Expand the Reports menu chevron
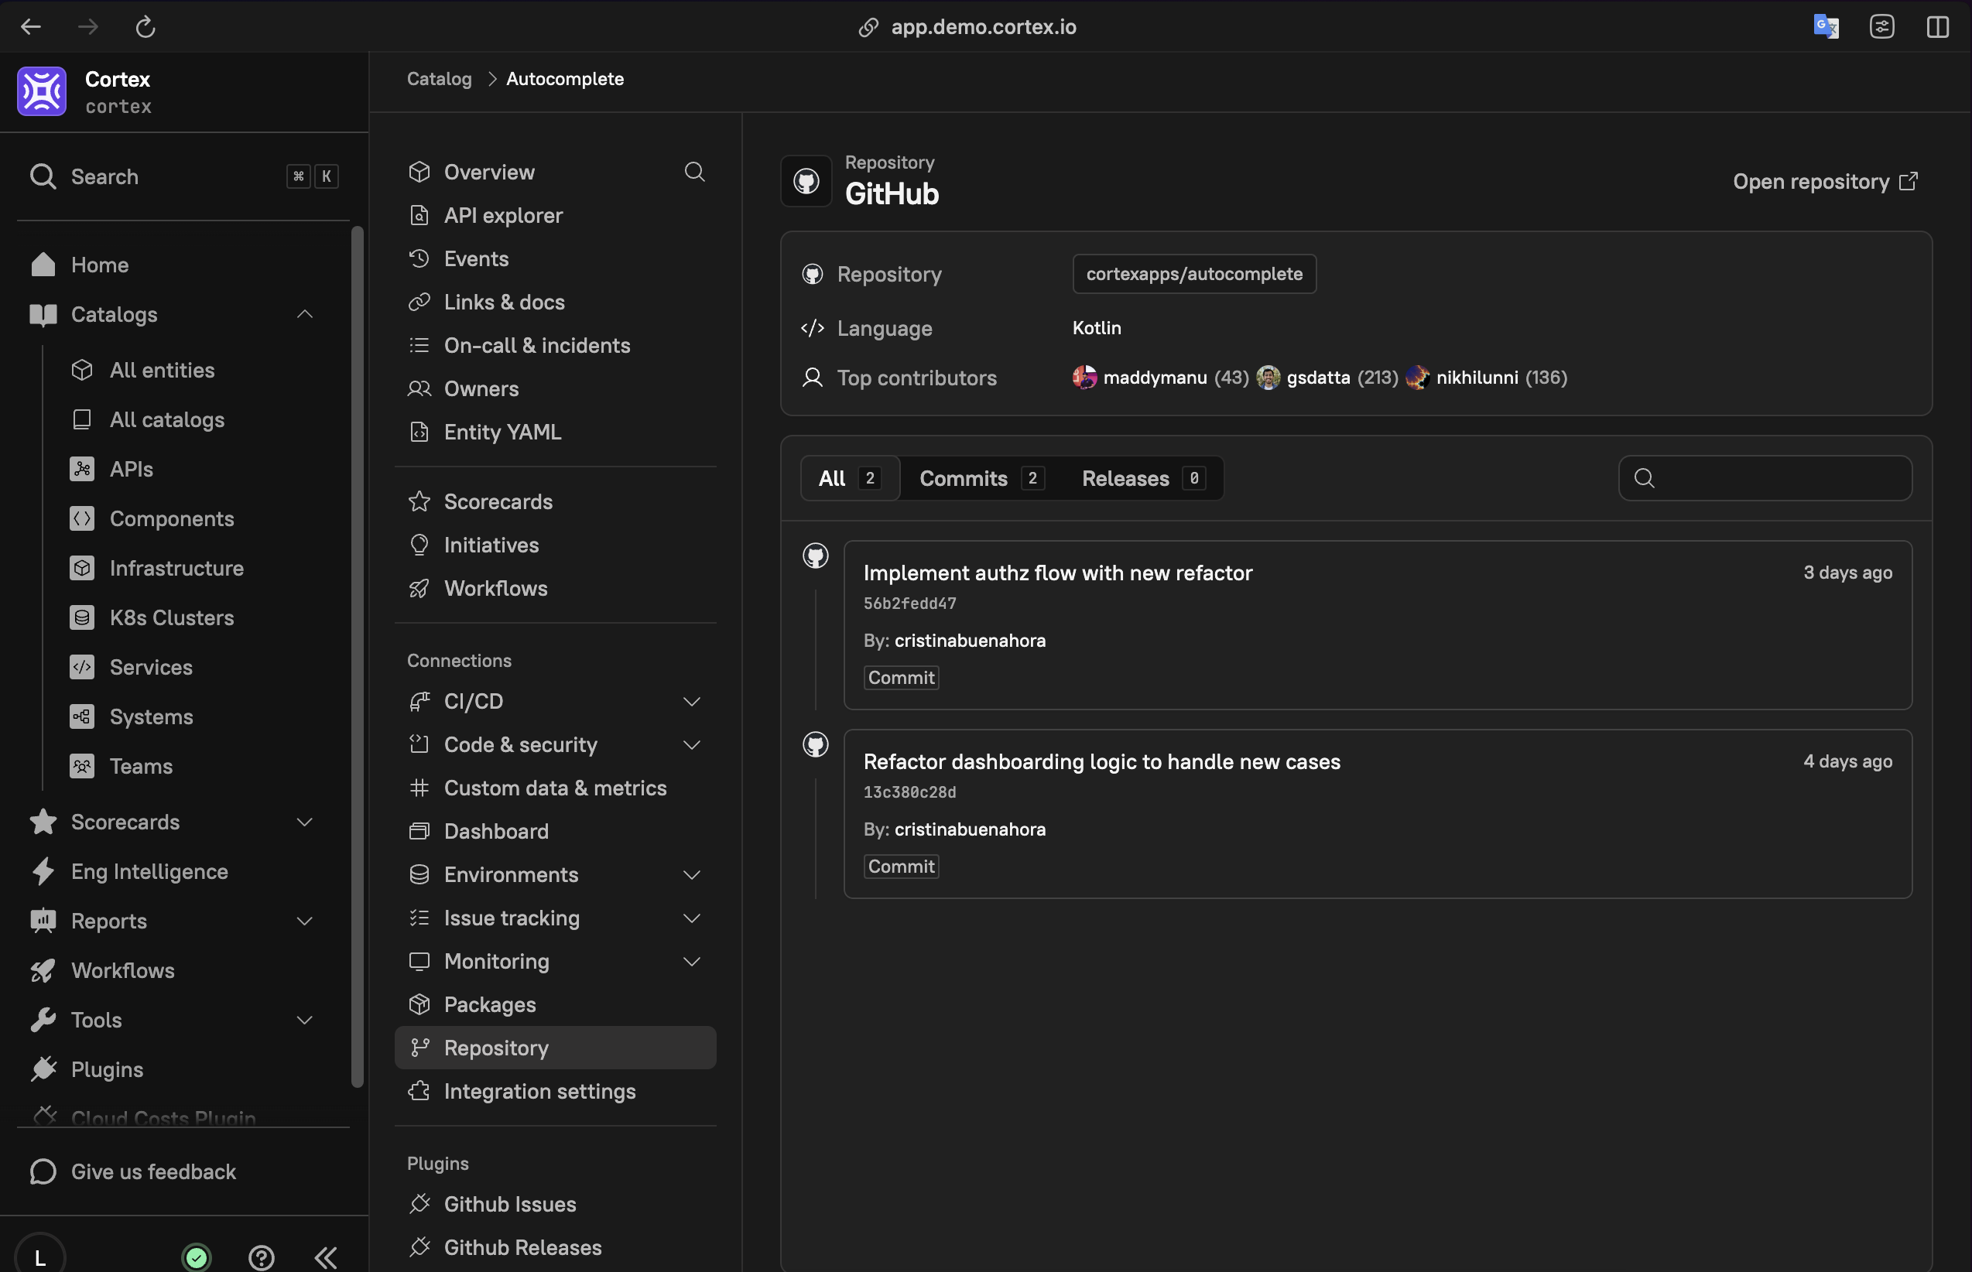1972x1272 pixels. pyautogui.click(x=305, y=921)
